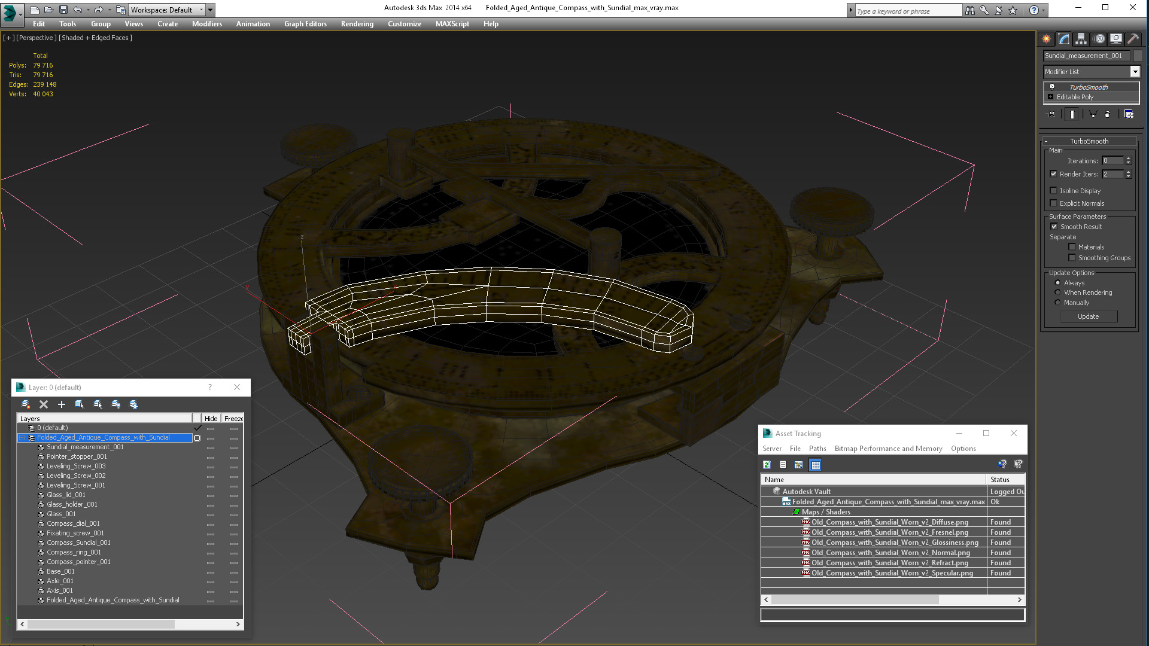1149x646 pixels.
Task: Toggle the Render Iters checkbox
Action: [1053, 174]
